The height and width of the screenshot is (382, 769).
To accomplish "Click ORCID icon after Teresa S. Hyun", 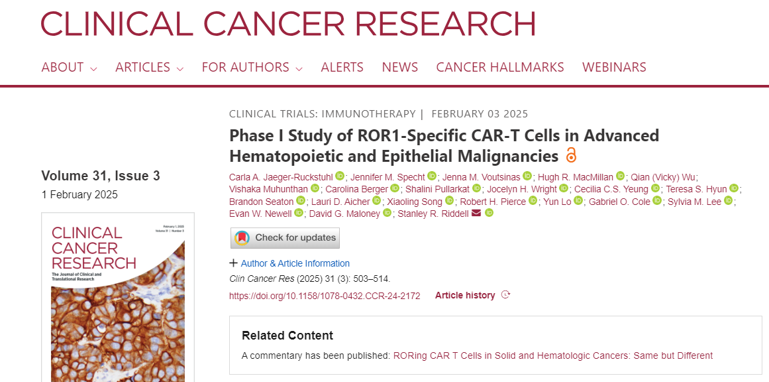I will 734,188.
